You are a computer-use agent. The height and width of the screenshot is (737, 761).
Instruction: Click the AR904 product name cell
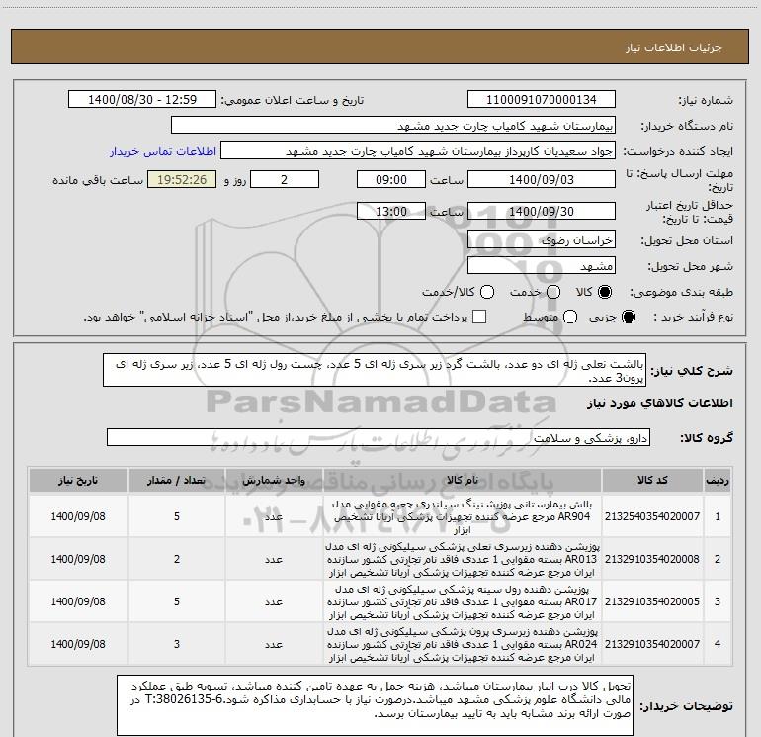click(463, 516)
